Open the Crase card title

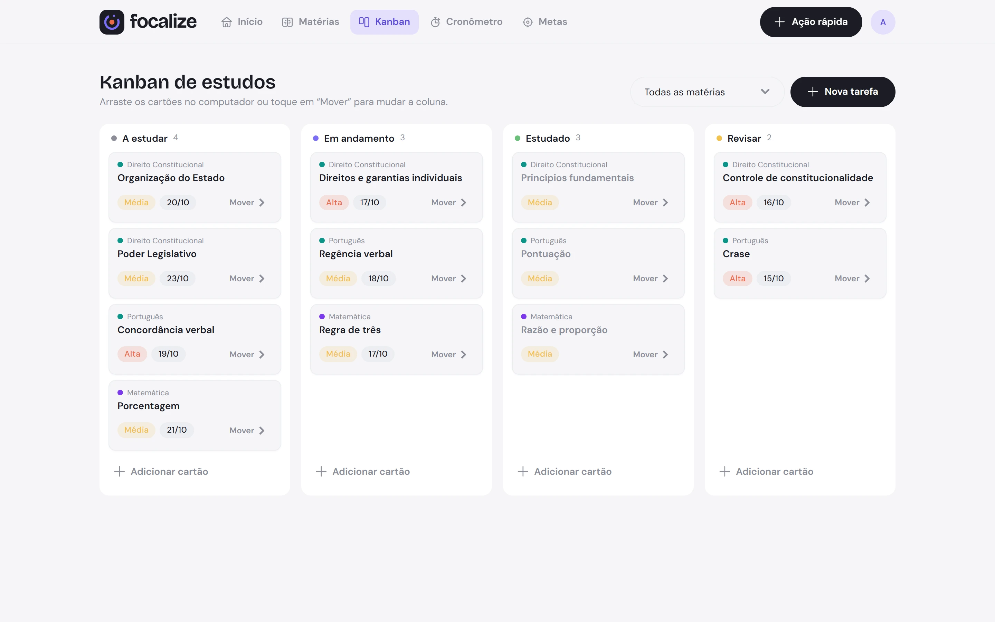(736, 254)
